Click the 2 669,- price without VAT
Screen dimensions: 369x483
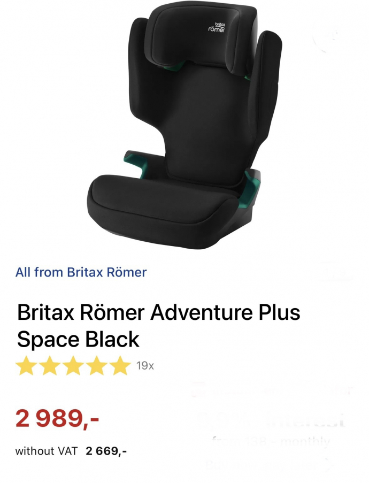106,451
